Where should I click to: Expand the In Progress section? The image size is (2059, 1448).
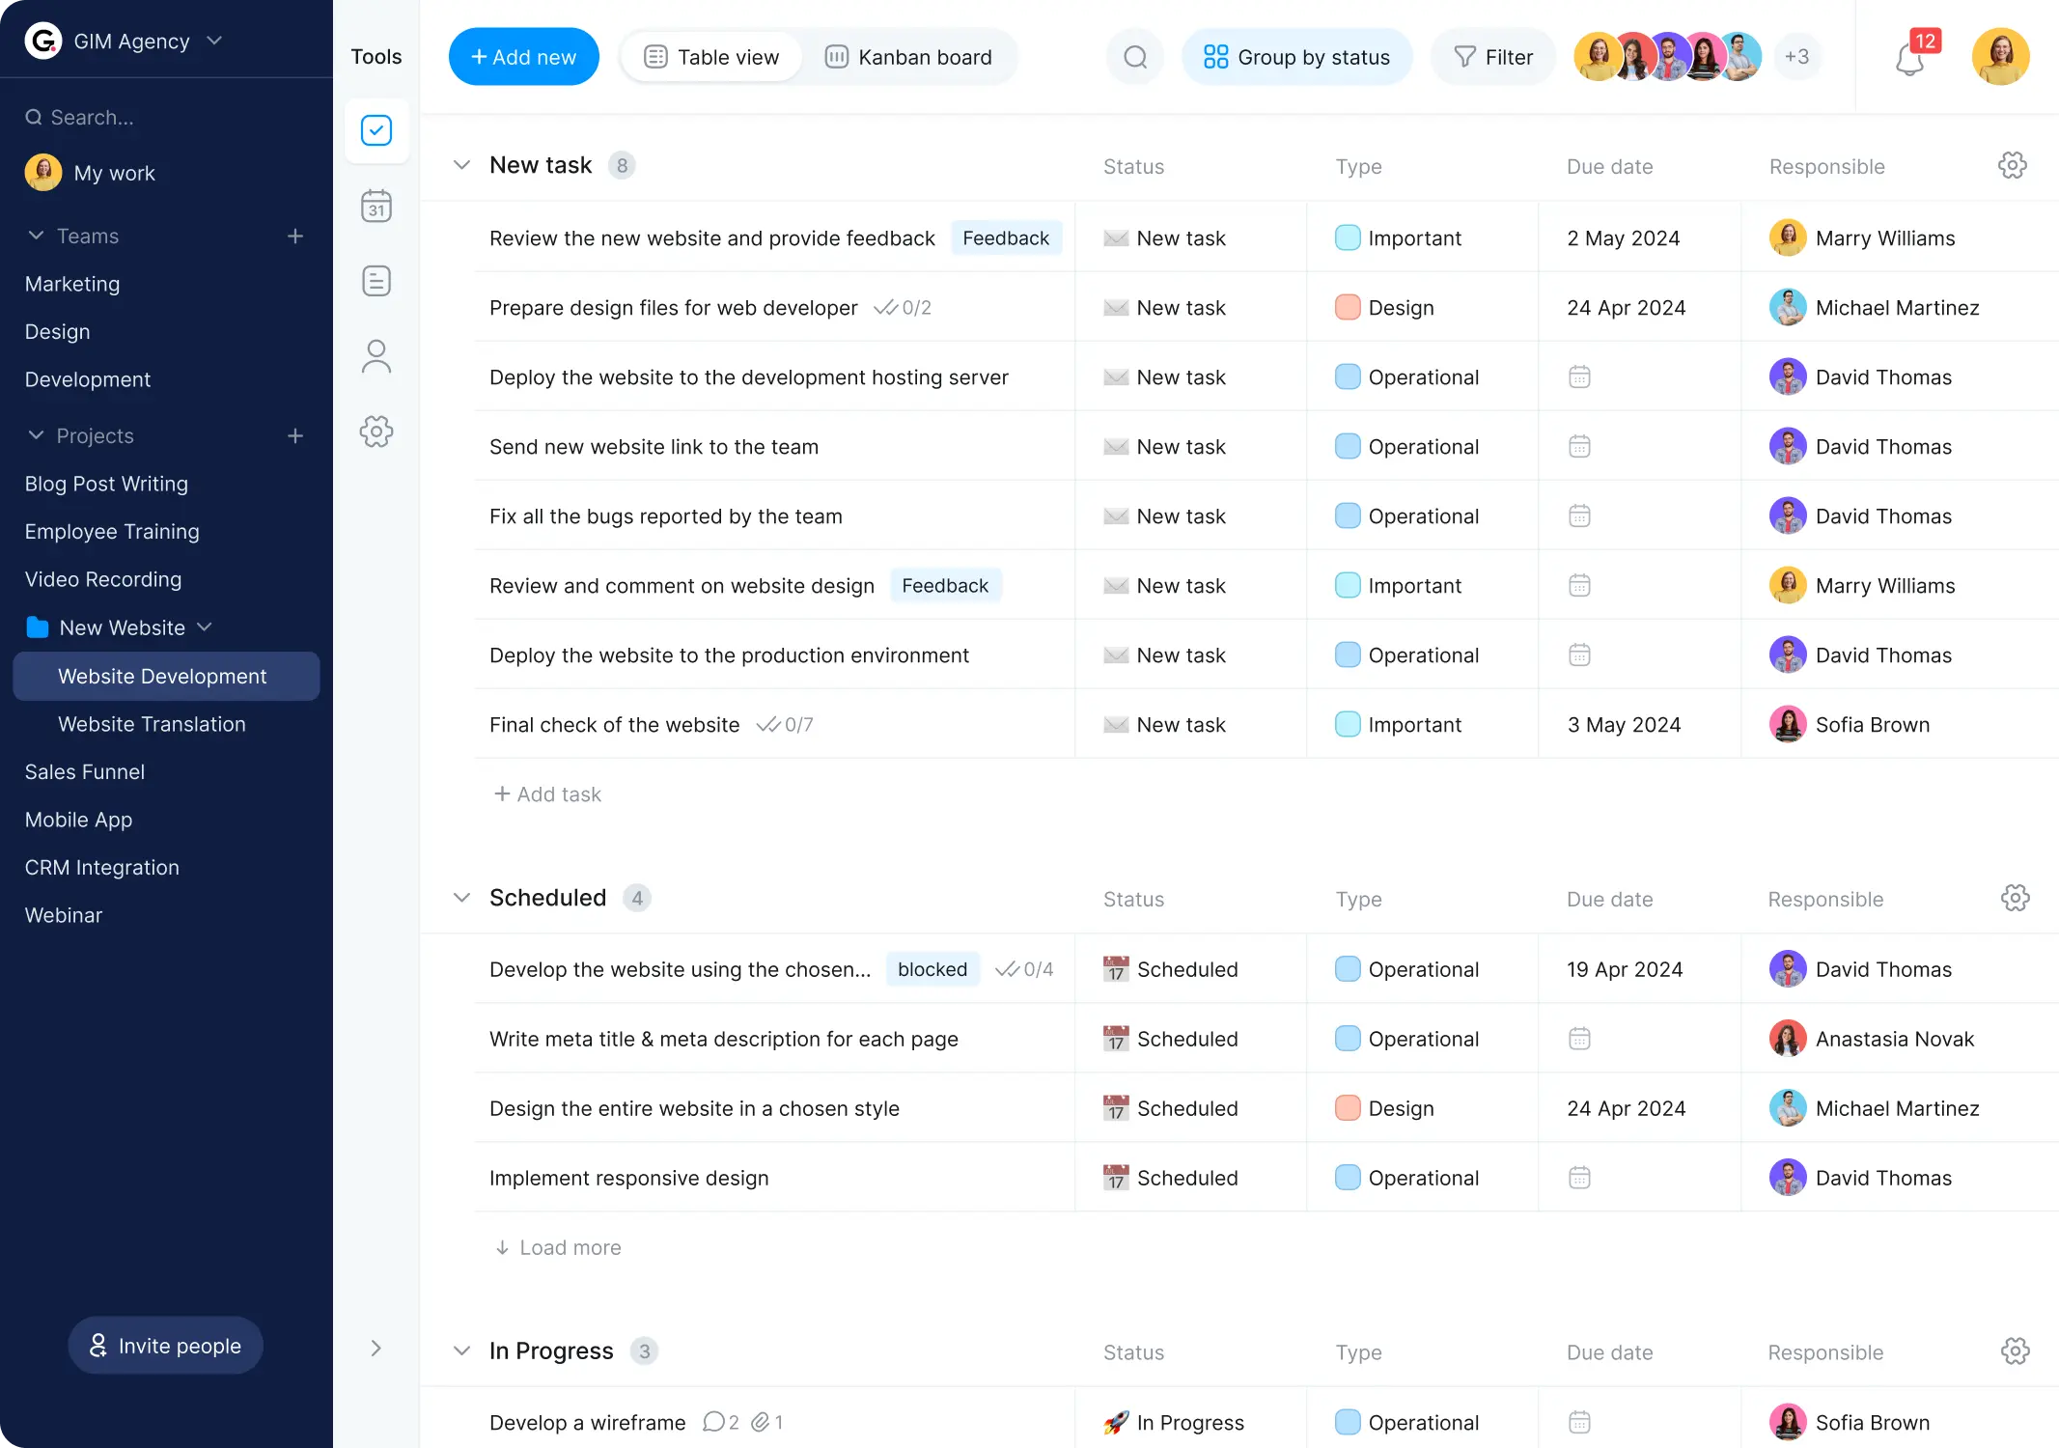coord(460,1351)
